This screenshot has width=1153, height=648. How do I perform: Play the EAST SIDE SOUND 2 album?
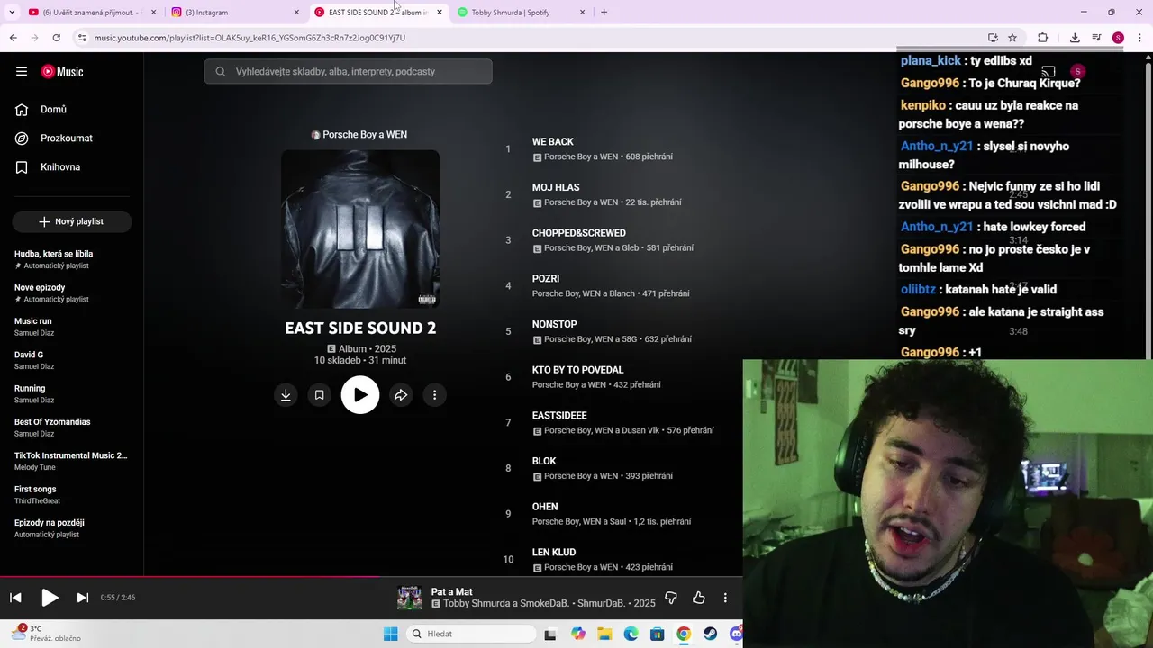click(x=360, y=394)
